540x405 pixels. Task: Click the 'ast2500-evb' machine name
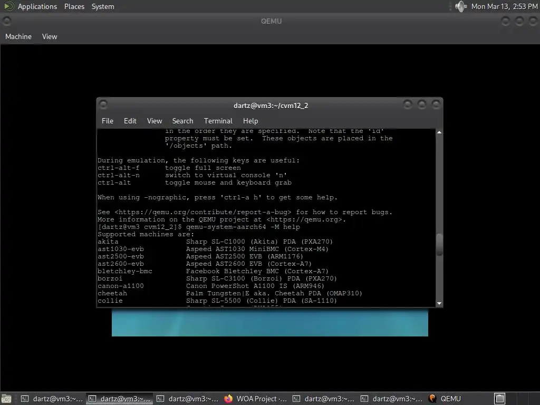[121, 257]
